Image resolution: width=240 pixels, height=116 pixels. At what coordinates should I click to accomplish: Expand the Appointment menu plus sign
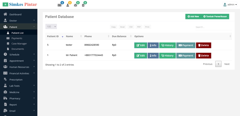click(34, 60)
